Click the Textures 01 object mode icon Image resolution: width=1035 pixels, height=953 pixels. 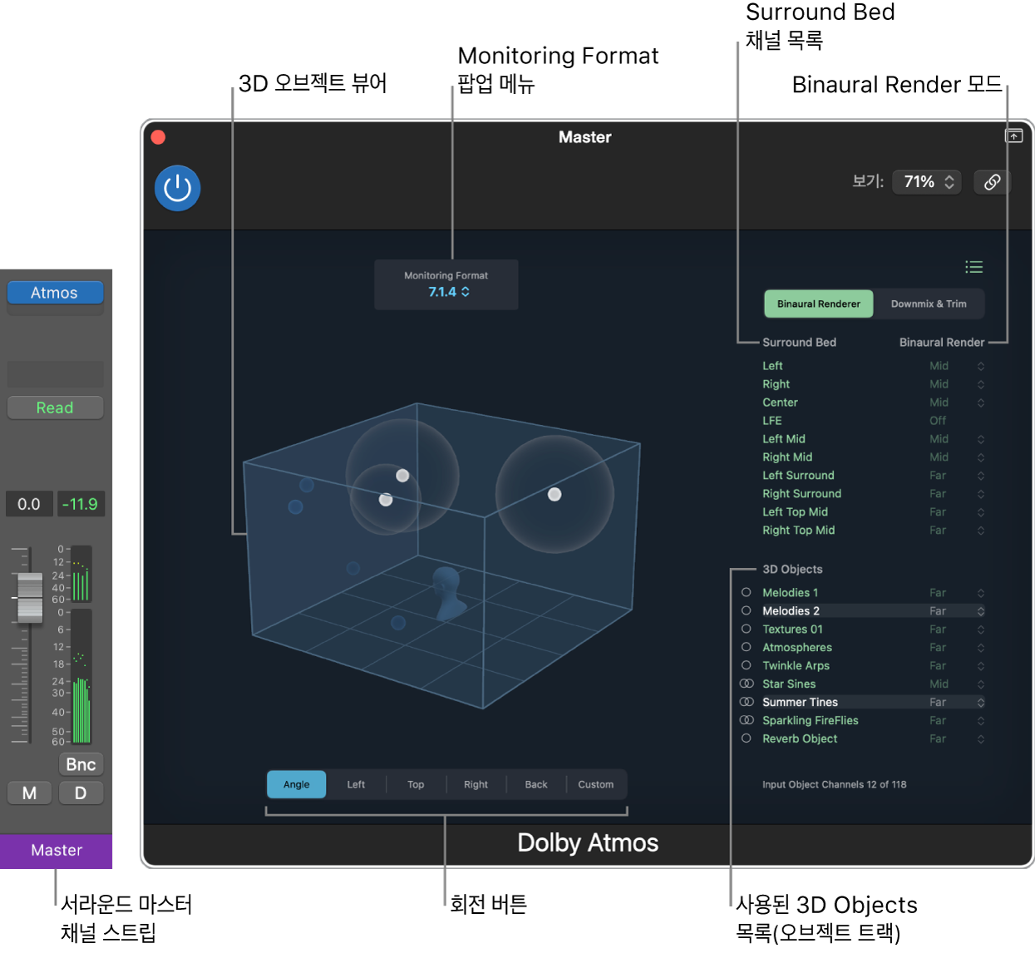746,630
